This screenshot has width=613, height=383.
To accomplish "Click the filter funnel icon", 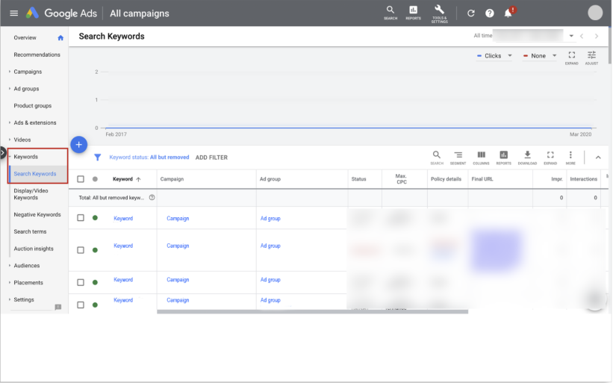I will 97,157.
